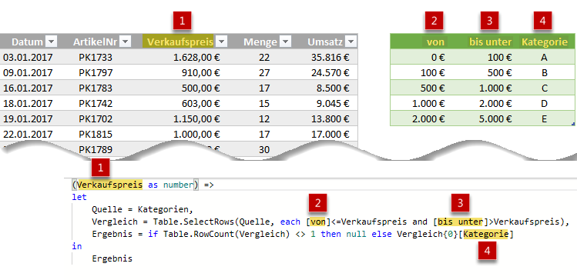Select article number PK1702
577x280 pixels.
click(96, 119)
